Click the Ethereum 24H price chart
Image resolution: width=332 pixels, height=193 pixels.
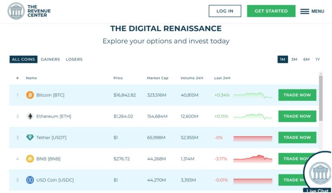pyautogui.click(x=253, y=116)
